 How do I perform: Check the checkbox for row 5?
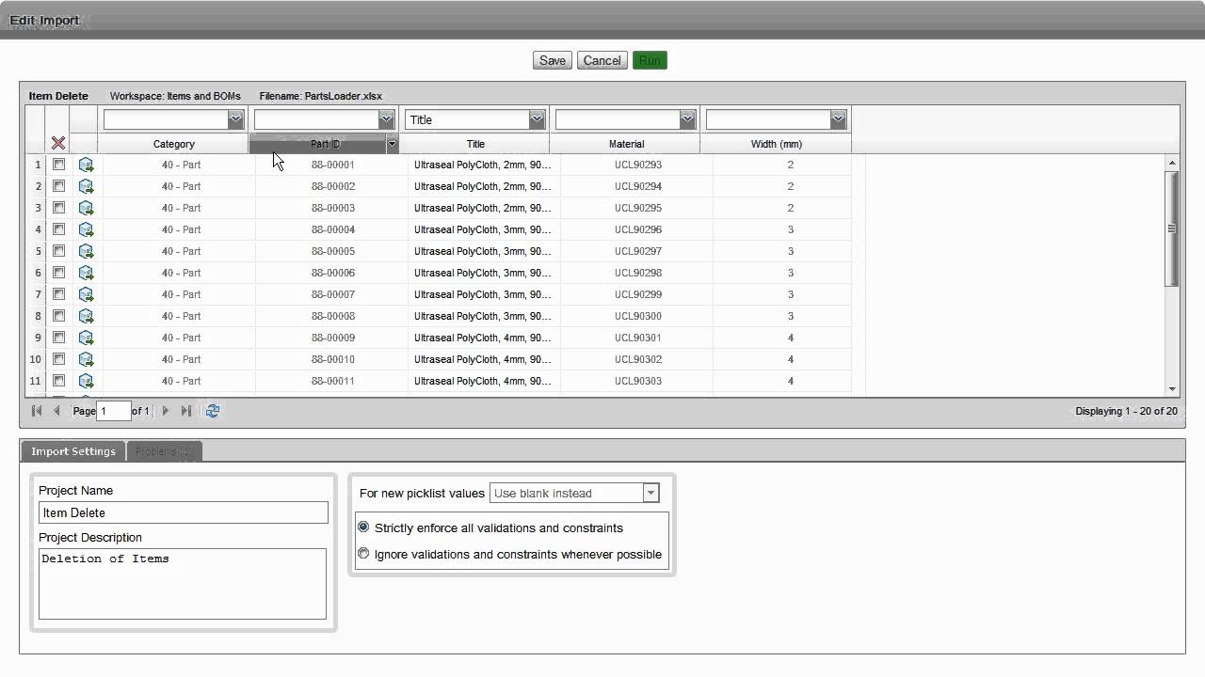58,251
